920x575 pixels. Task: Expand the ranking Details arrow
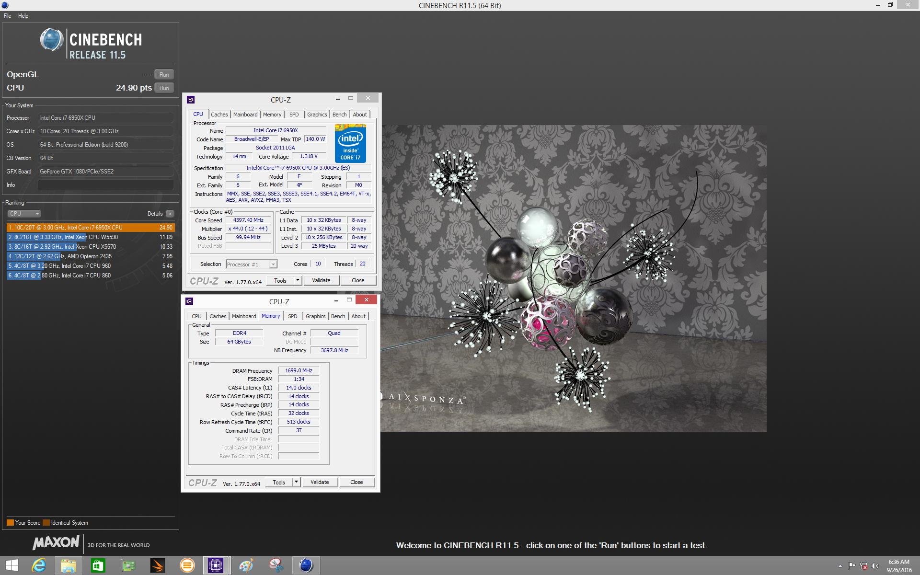tap(170, 214)
